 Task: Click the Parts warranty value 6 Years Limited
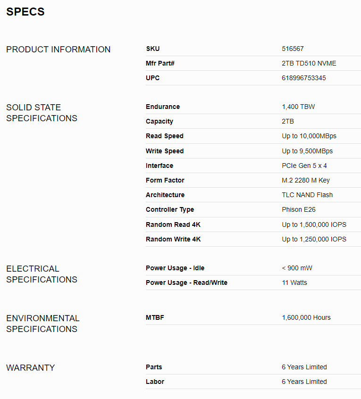(x=304, y=367)
